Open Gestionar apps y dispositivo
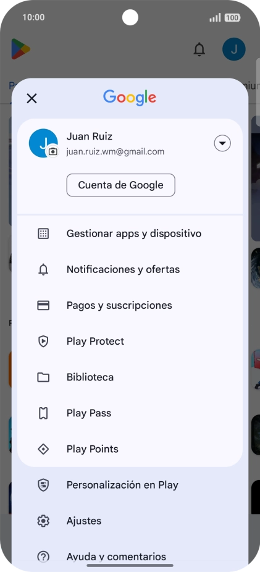Image resolution: width=260 pixels, height=572 pixels. click(130, 233)
